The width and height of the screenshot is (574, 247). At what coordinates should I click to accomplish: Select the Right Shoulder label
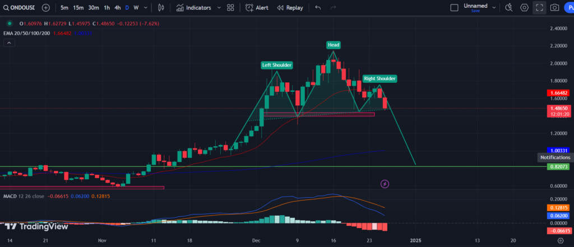pyautogui.click(x=379, y=78)
